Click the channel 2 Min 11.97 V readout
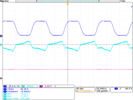The height and width of the screenshot is (100, 133). pyautogui.click(x=16, y=96)
